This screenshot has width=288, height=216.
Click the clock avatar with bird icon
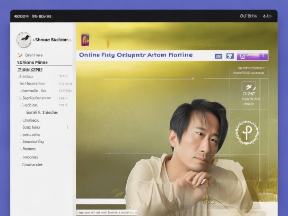(24, 40)
